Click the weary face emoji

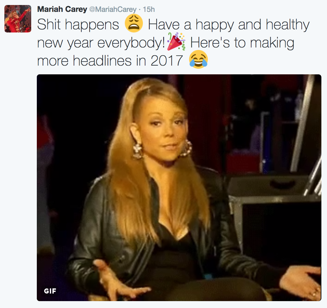point(134,23)
